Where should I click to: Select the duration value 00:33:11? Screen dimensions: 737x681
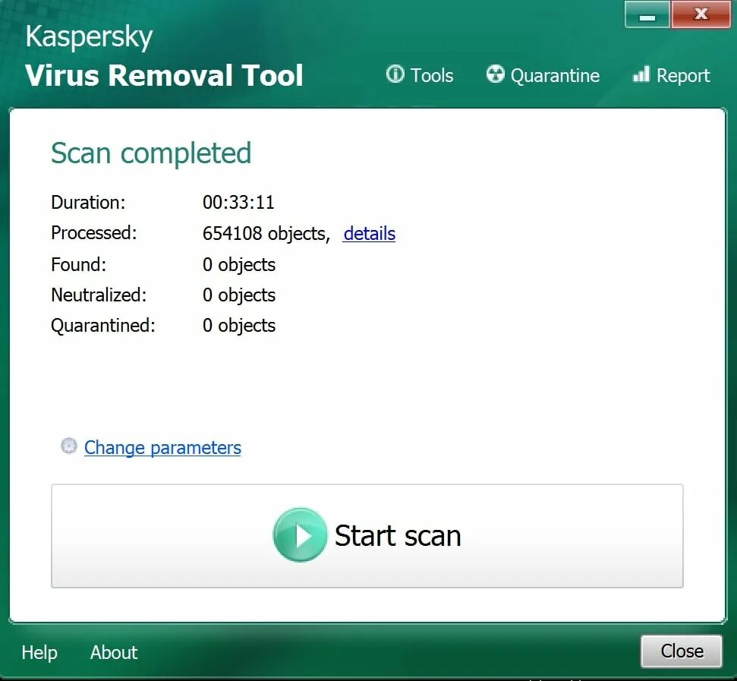click(238, 203)
